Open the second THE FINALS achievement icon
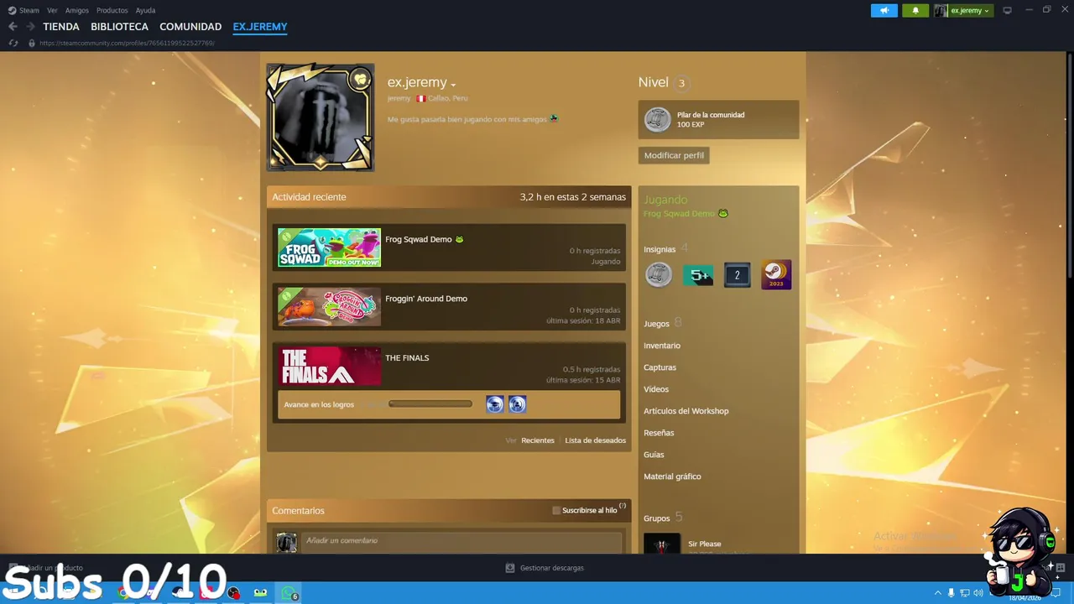This screenshot has height=604, width=1074. tap(517, 404)
